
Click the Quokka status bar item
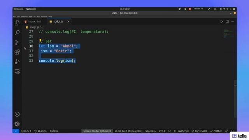pyautogui.click(x=54, y=131)
